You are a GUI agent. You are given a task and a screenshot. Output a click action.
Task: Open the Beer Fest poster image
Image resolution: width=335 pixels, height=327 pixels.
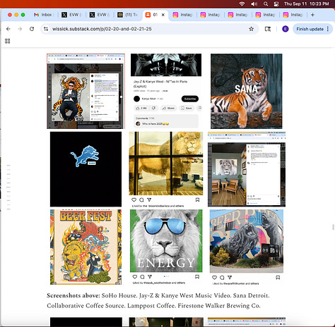coord(86,247)
